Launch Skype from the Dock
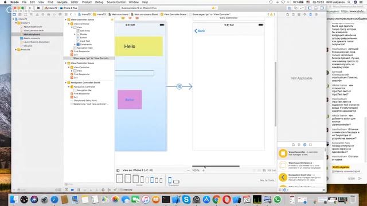The height and width of the screenshot is (206, 367). (186, 200)
